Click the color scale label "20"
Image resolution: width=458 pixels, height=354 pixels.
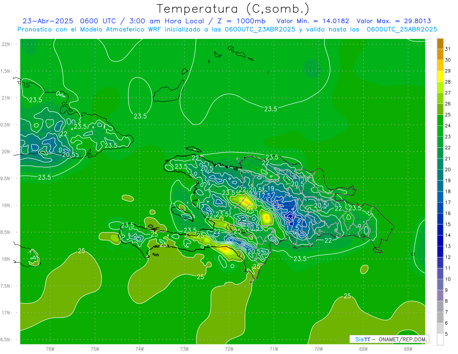[x=448, y=170]
